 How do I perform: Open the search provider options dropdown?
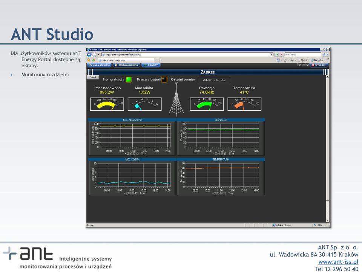[327, 54]
